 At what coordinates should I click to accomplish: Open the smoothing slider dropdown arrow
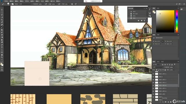69,4
